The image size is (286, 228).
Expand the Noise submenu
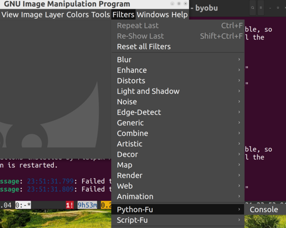pos(178,102)
